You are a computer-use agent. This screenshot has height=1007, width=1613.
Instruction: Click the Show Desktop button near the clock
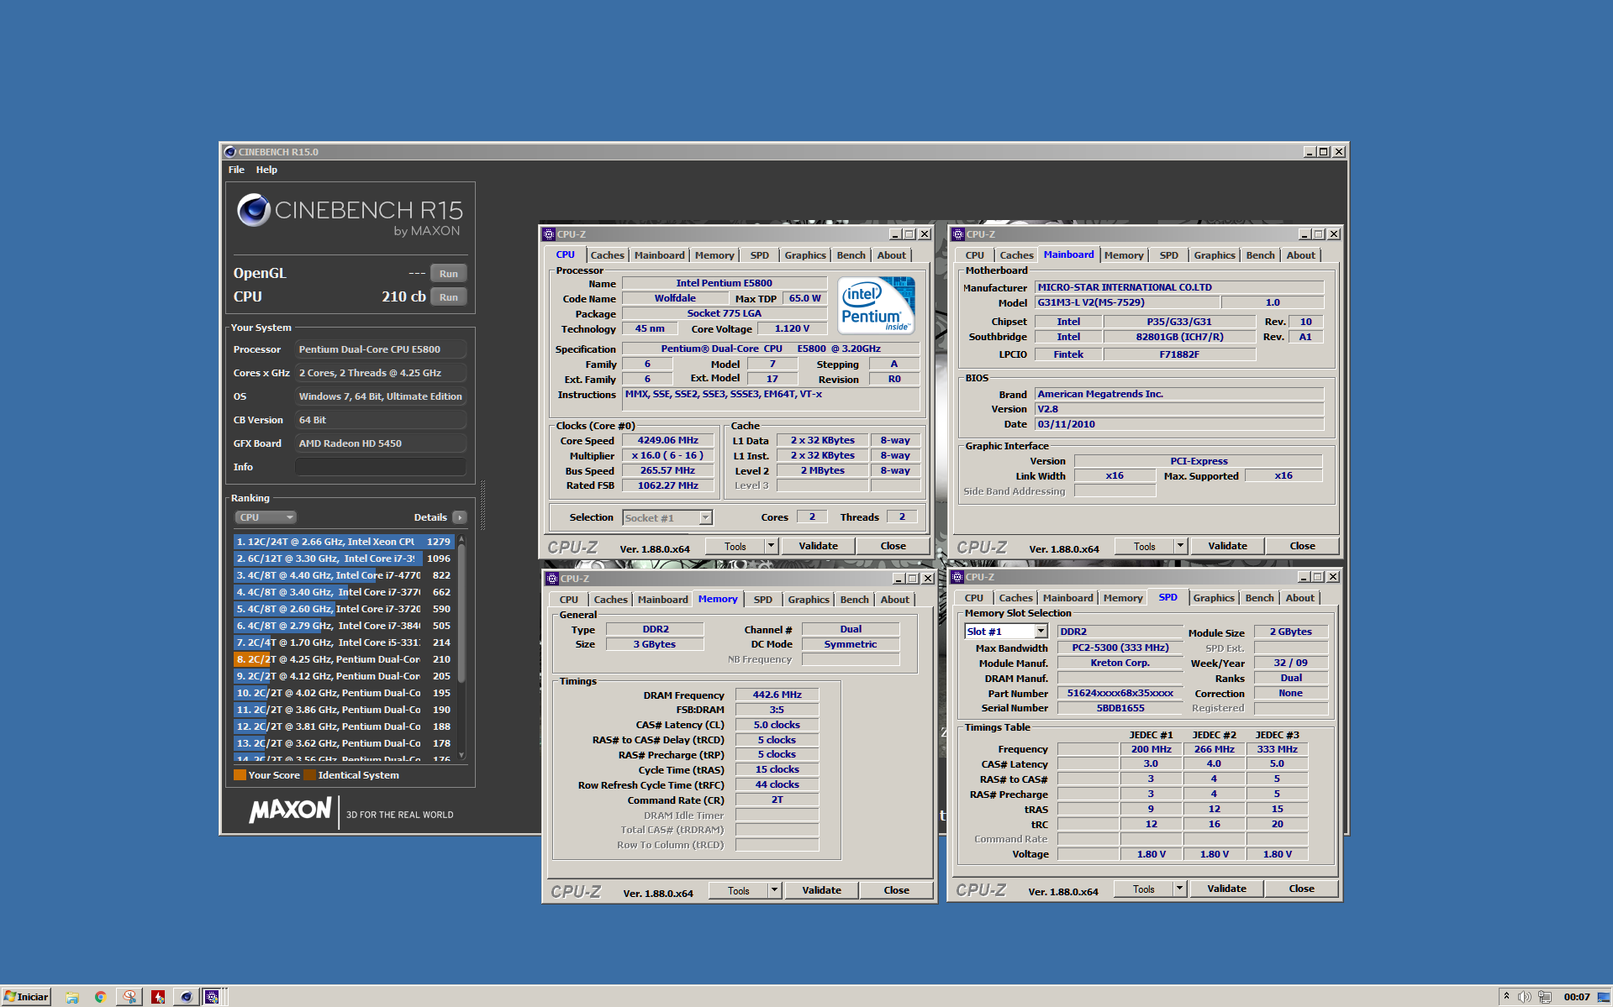[x=1603, y=997]
